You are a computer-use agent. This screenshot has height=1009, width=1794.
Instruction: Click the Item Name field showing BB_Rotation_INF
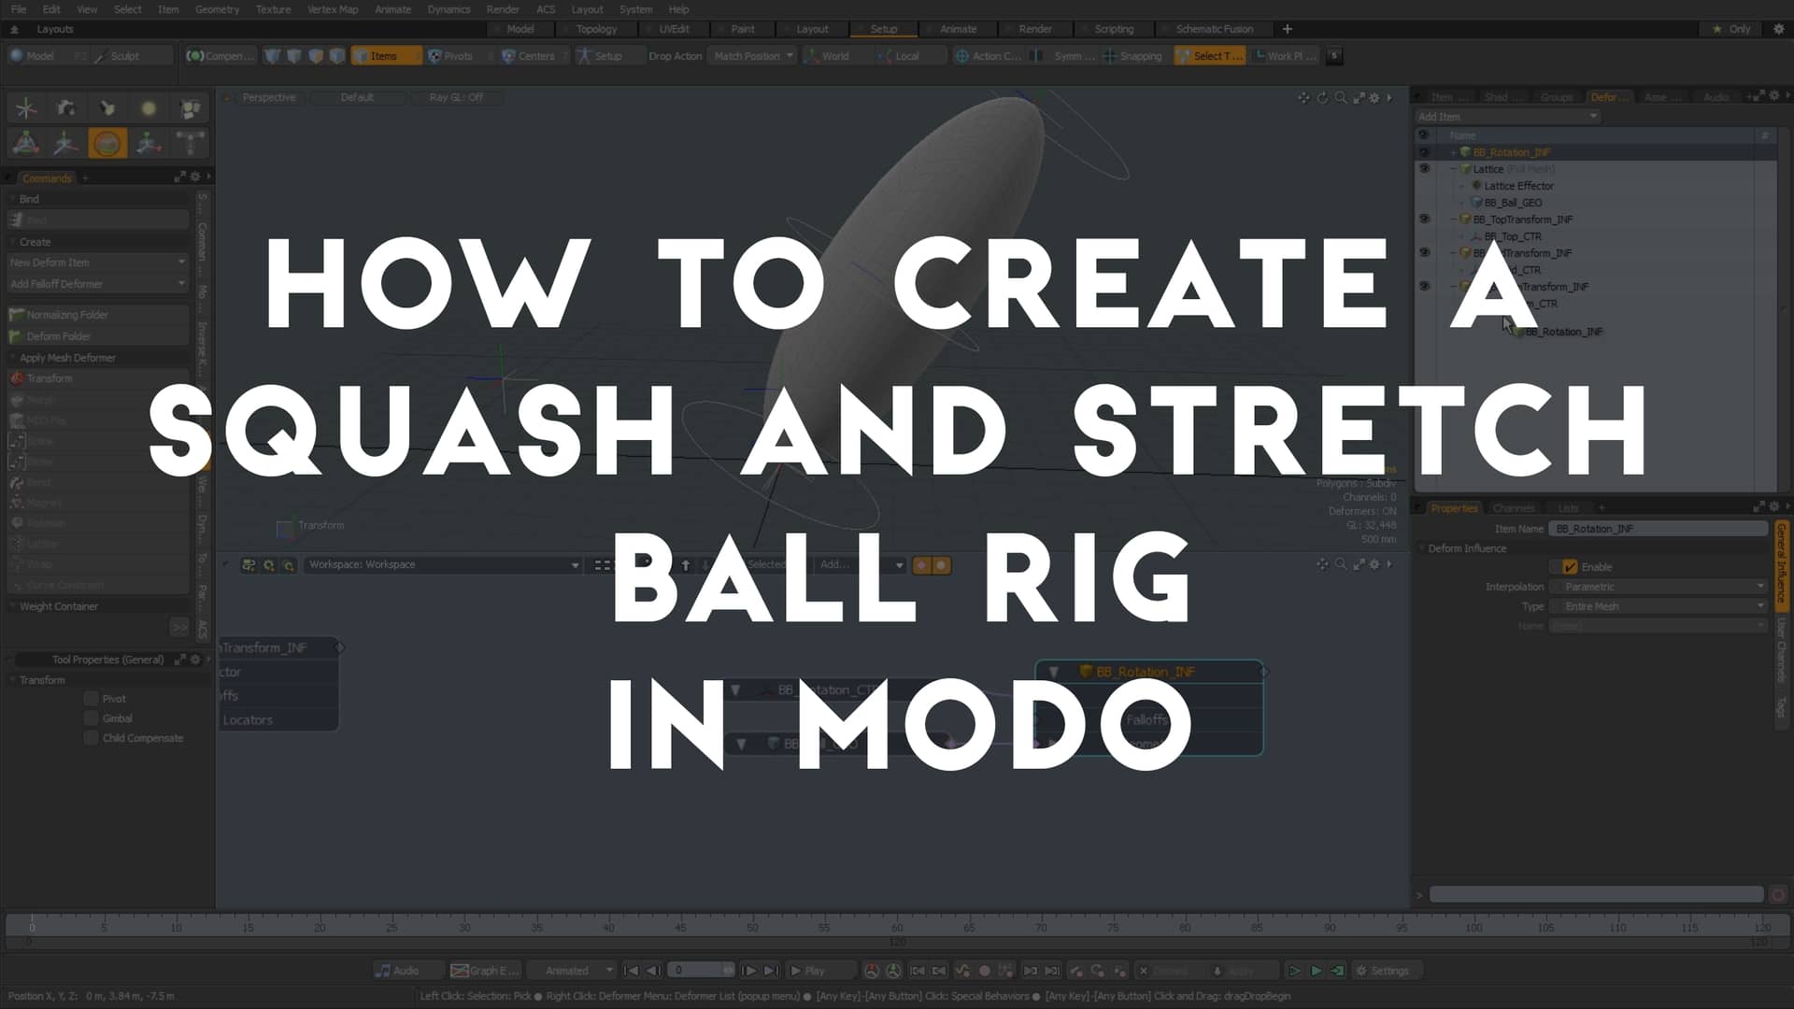(x=1659, y=528)
